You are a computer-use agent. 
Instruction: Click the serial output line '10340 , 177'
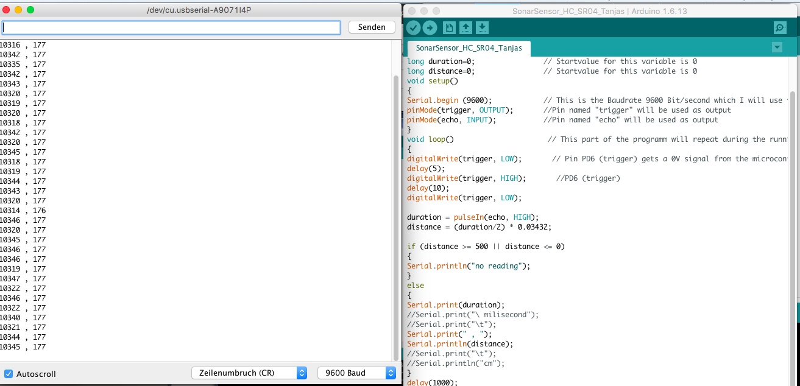pos(23,318)
